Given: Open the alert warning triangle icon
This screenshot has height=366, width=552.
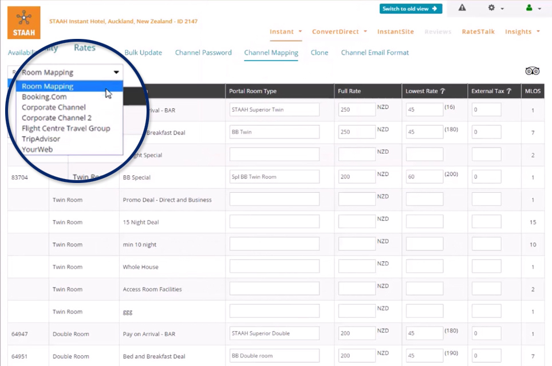Looking at the screenshot, I should click(x=462, y=8).
